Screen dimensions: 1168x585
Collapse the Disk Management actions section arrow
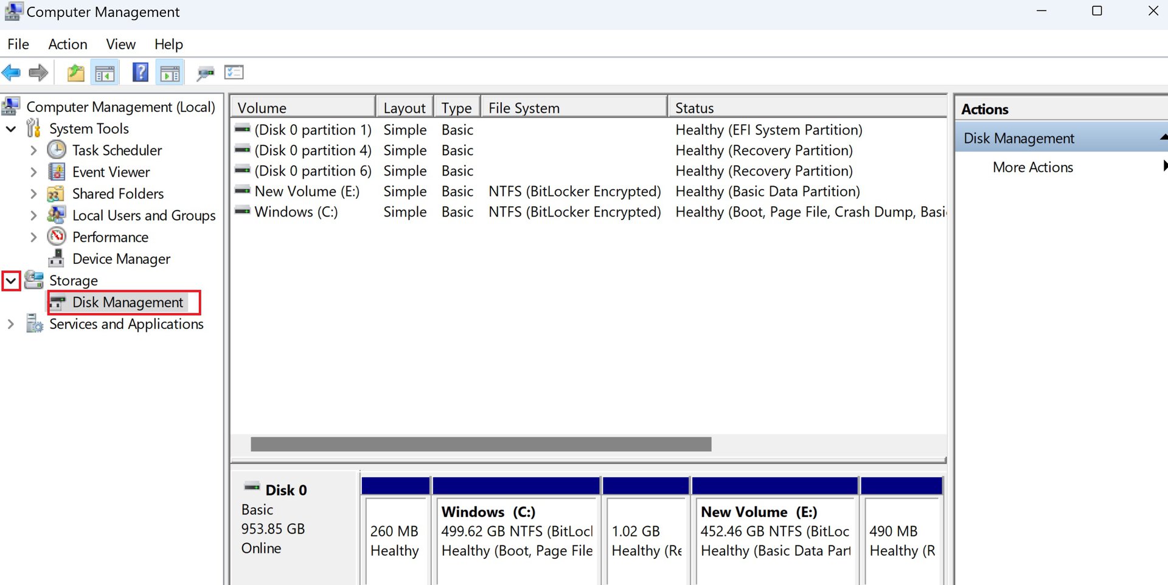point(1163,137)
